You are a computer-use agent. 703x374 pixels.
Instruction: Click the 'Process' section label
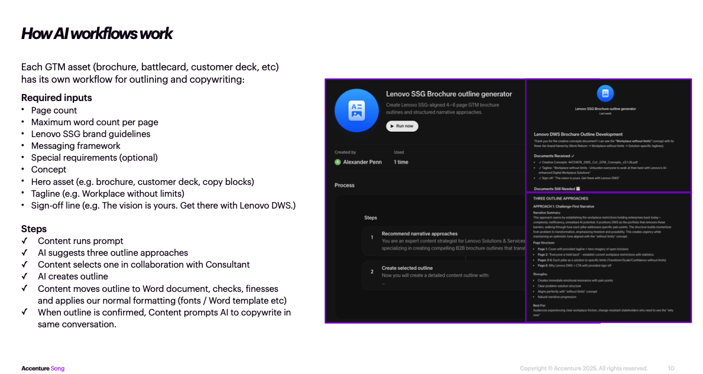tap(344, 185)
